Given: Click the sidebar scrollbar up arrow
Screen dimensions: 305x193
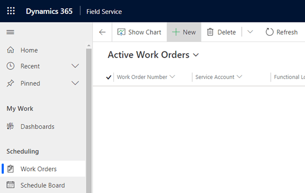Looking at the screenshot, I should 89,45.
